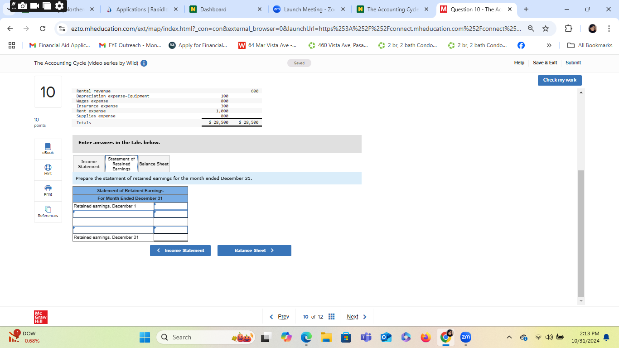Click the Retained earnings December 1 amount field
This screenshot has width=619, height=348.
coord(170,206)
